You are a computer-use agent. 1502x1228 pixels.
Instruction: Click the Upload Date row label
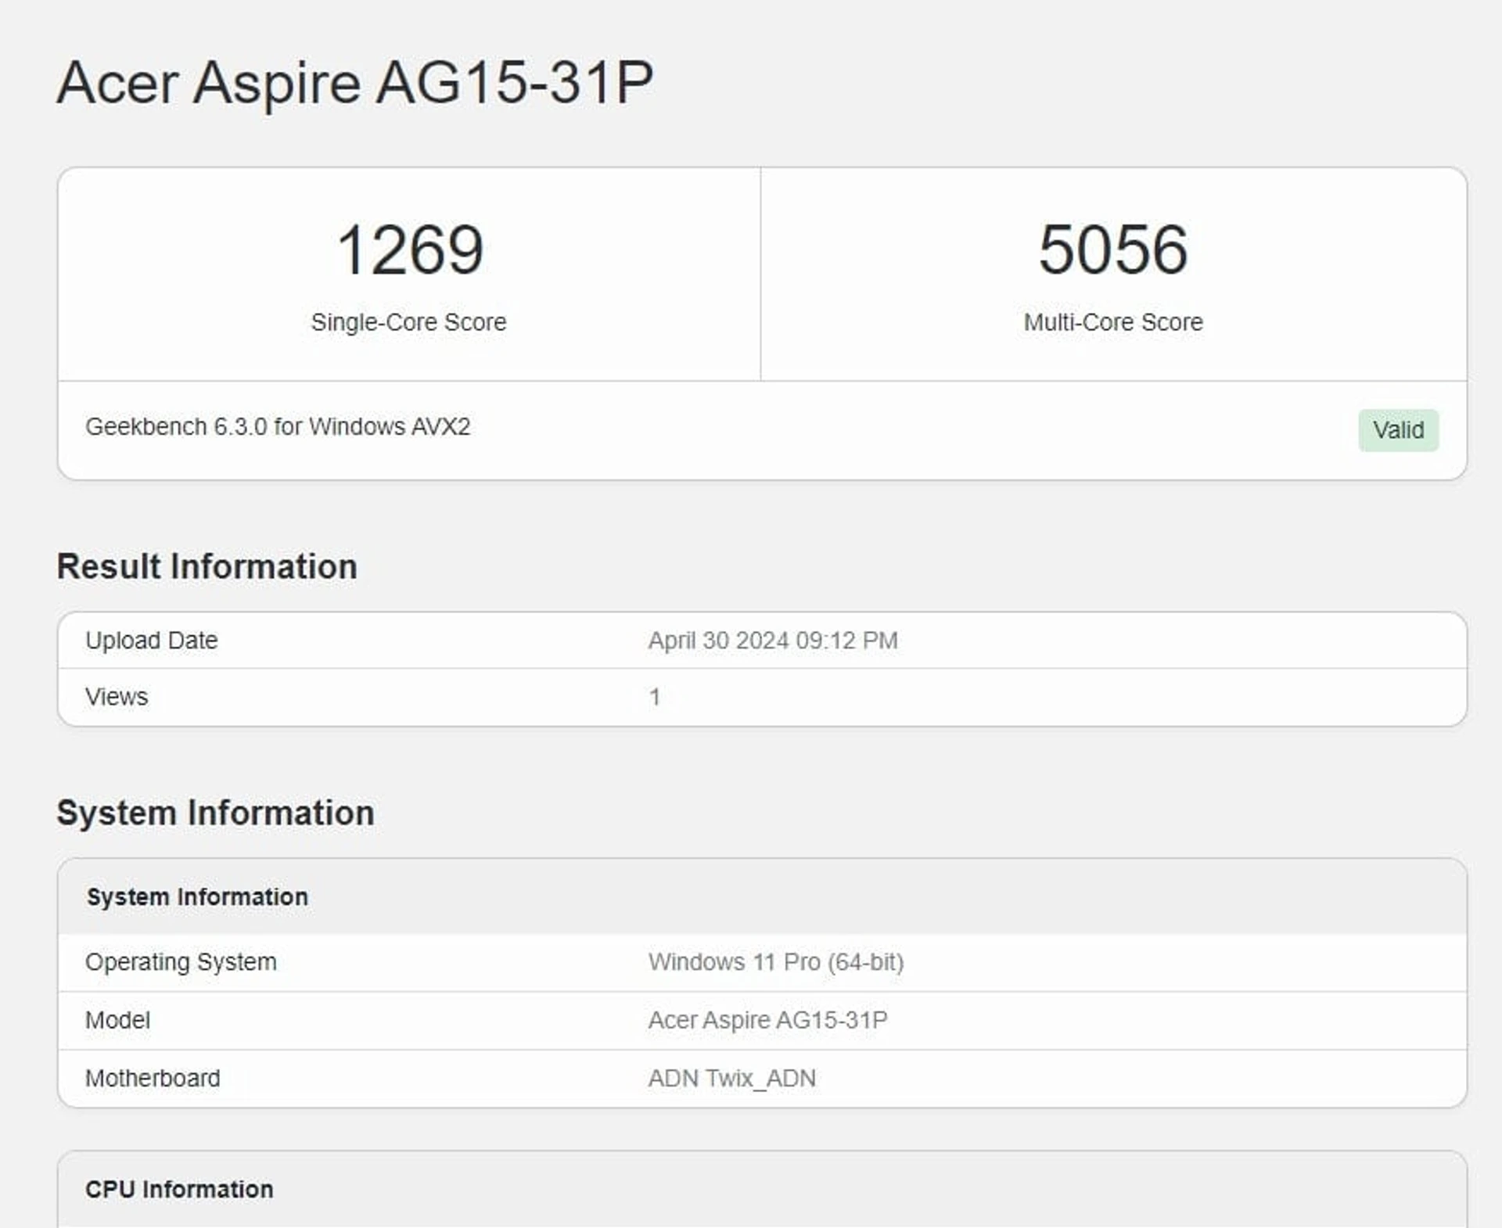152,641
